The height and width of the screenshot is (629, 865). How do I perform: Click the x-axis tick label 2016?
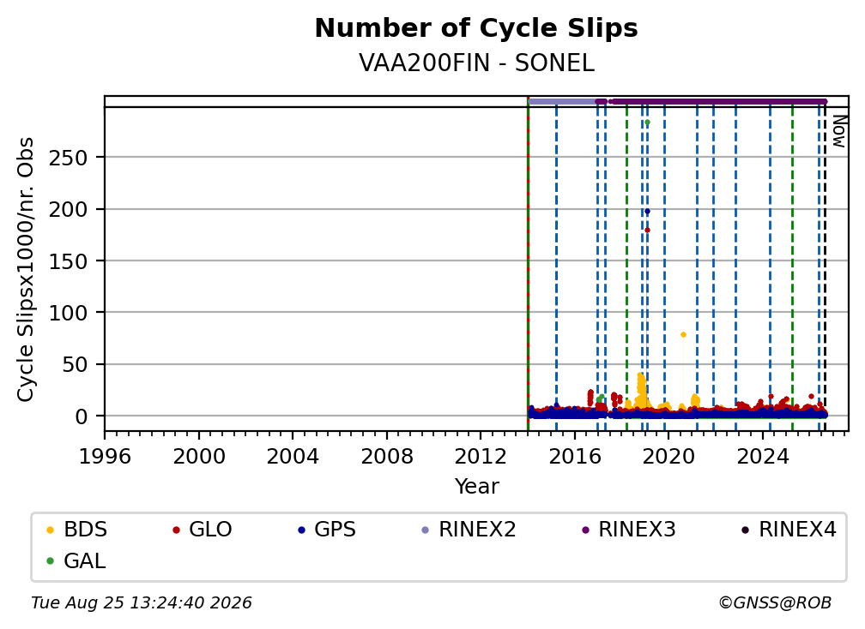575,457
